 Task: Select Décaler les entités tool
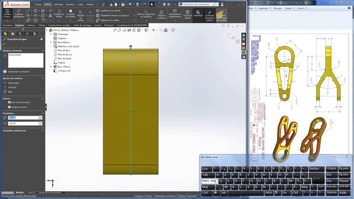(x=81, y=15)
